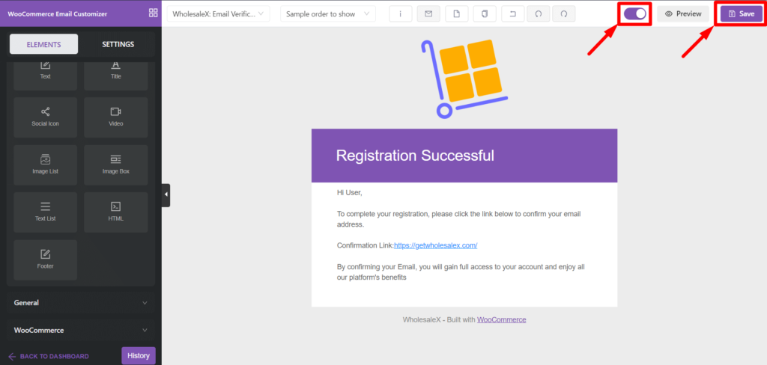The height and width of the screenshot is (365, 767).
Task: Select the Registration Successful header block
Action: 464,156
